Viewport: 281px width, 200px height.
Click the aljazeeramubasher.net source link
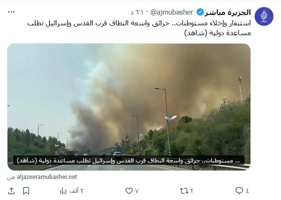(47, 177)
